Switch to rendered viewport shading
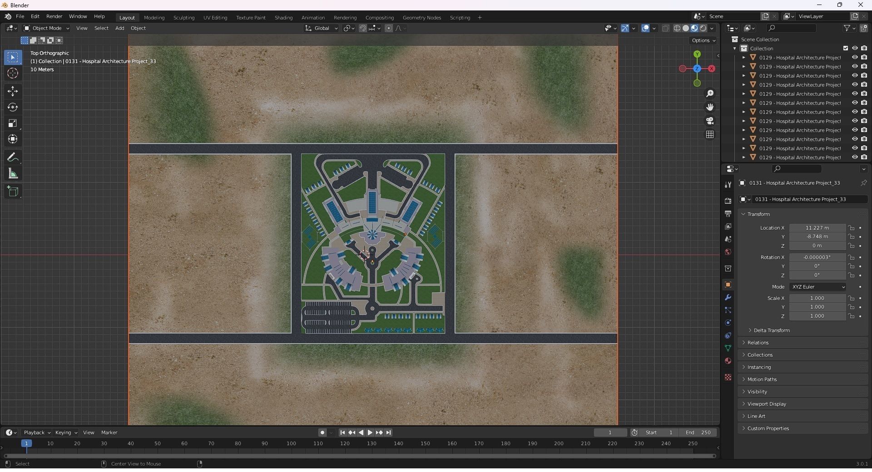872x472 pixels. [x=703, y=28]
